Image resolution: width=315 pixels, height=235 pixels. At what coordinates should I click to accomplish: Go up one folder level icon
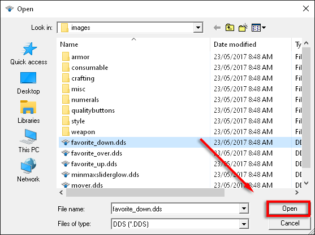(x=230, y=28)
